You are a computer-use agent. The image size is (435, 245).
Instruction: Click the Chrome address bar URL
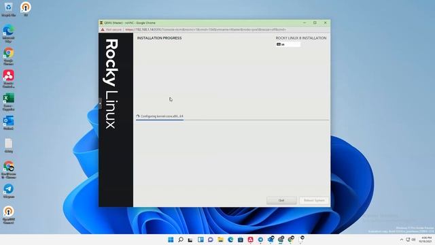(x=205, y=29)
